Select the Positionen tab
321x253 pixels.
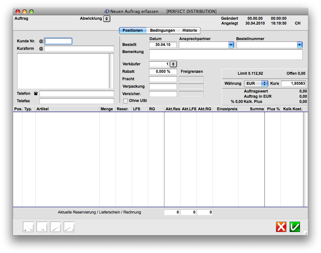click(133, 30)
